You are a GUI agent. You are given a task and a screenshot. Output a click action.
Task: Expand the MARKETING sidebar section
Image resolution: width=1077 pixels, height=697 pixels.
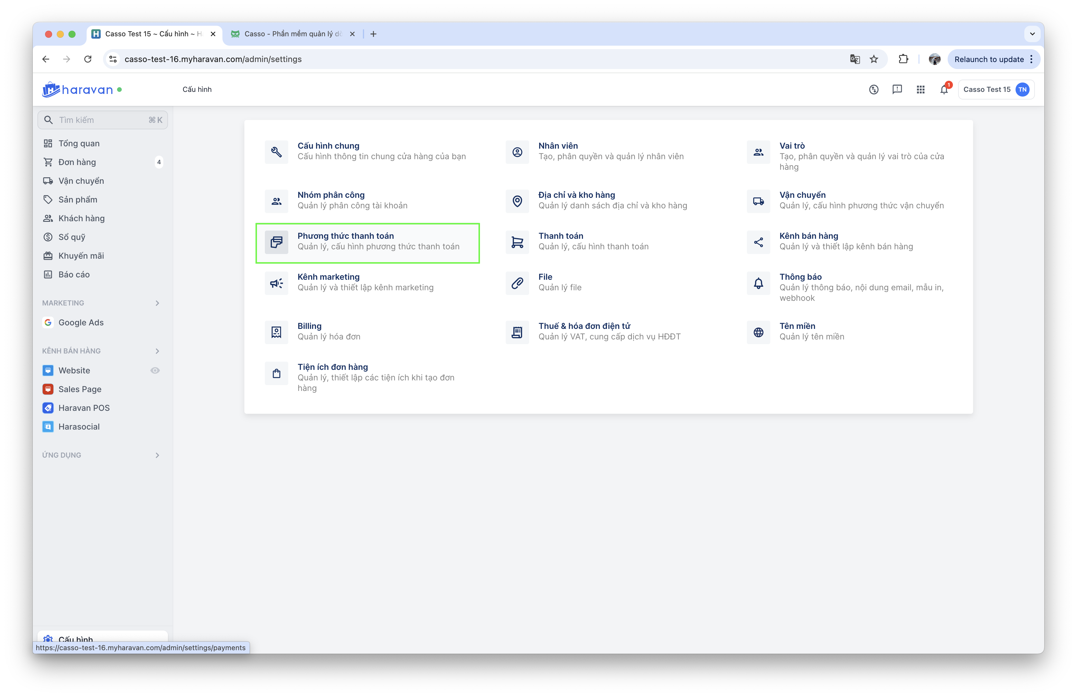[157, 303]
